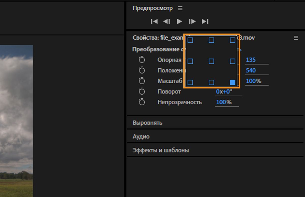Choose the bottom-right anchor point square
The height and width of the screenshot is (197, 305).
click(x=232, y=82)
